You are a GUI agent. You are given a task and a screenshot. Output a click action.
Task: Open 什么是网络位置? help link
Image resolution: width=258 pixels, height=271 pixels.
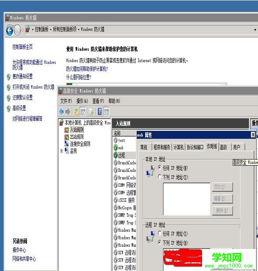[x=78, y=77]
